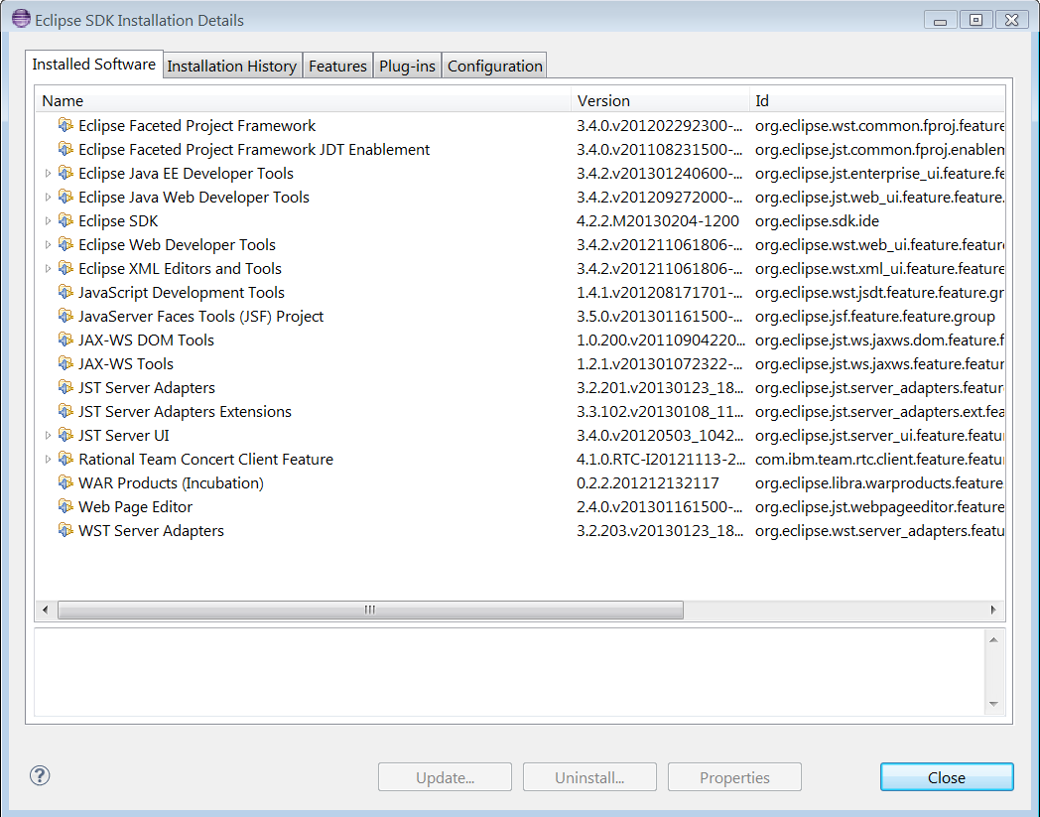Click the Web Page Editor icon
The width and height of the screenshot is (1040, 817).
pos(65,506)
